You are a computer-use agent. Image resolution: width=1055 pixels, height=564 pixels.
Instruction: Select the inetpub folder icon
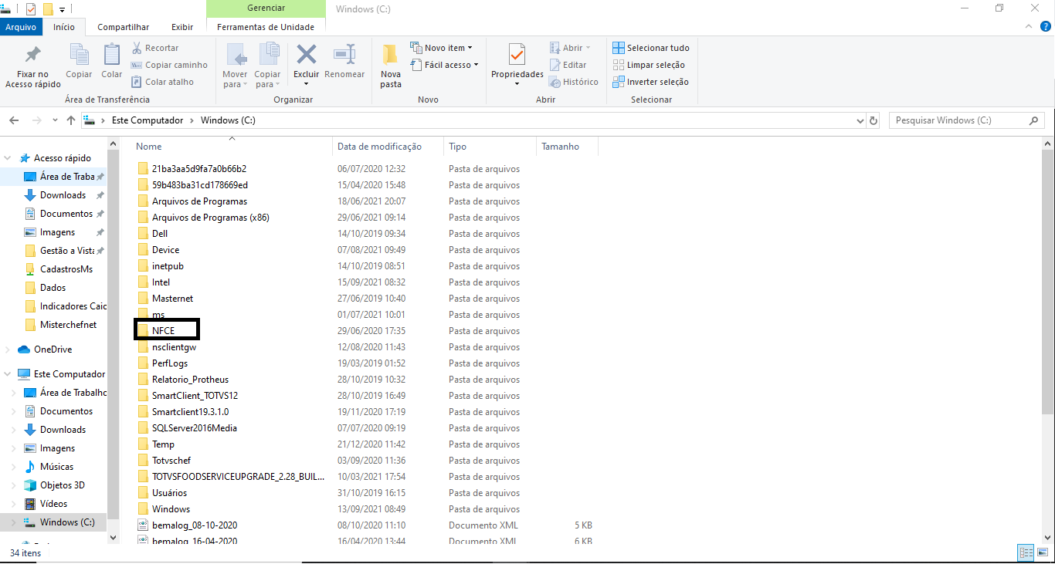[x=142, y=266]
